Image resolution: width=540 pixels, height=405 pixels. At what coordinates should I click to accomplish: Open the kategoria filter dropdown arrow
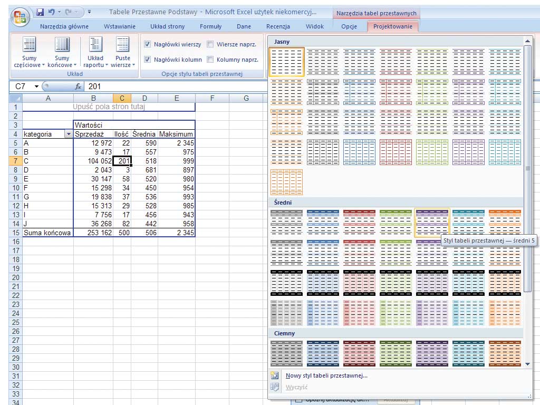pos(68,134)
